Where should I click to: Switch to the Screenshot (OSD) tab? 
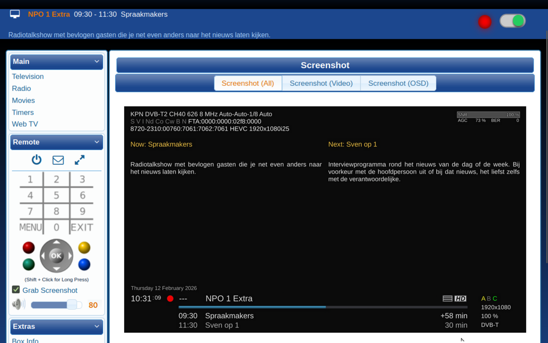(x=398, y=83)
